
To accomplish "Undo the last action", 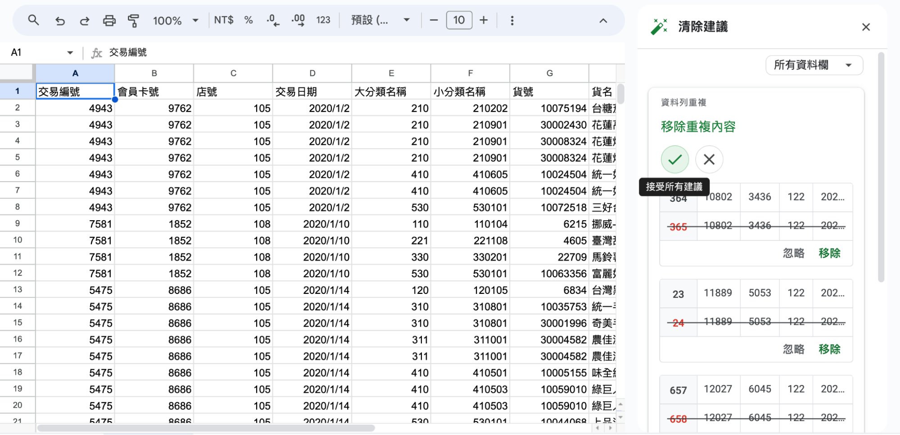I will pyautogui.click(x=60, y=21).
